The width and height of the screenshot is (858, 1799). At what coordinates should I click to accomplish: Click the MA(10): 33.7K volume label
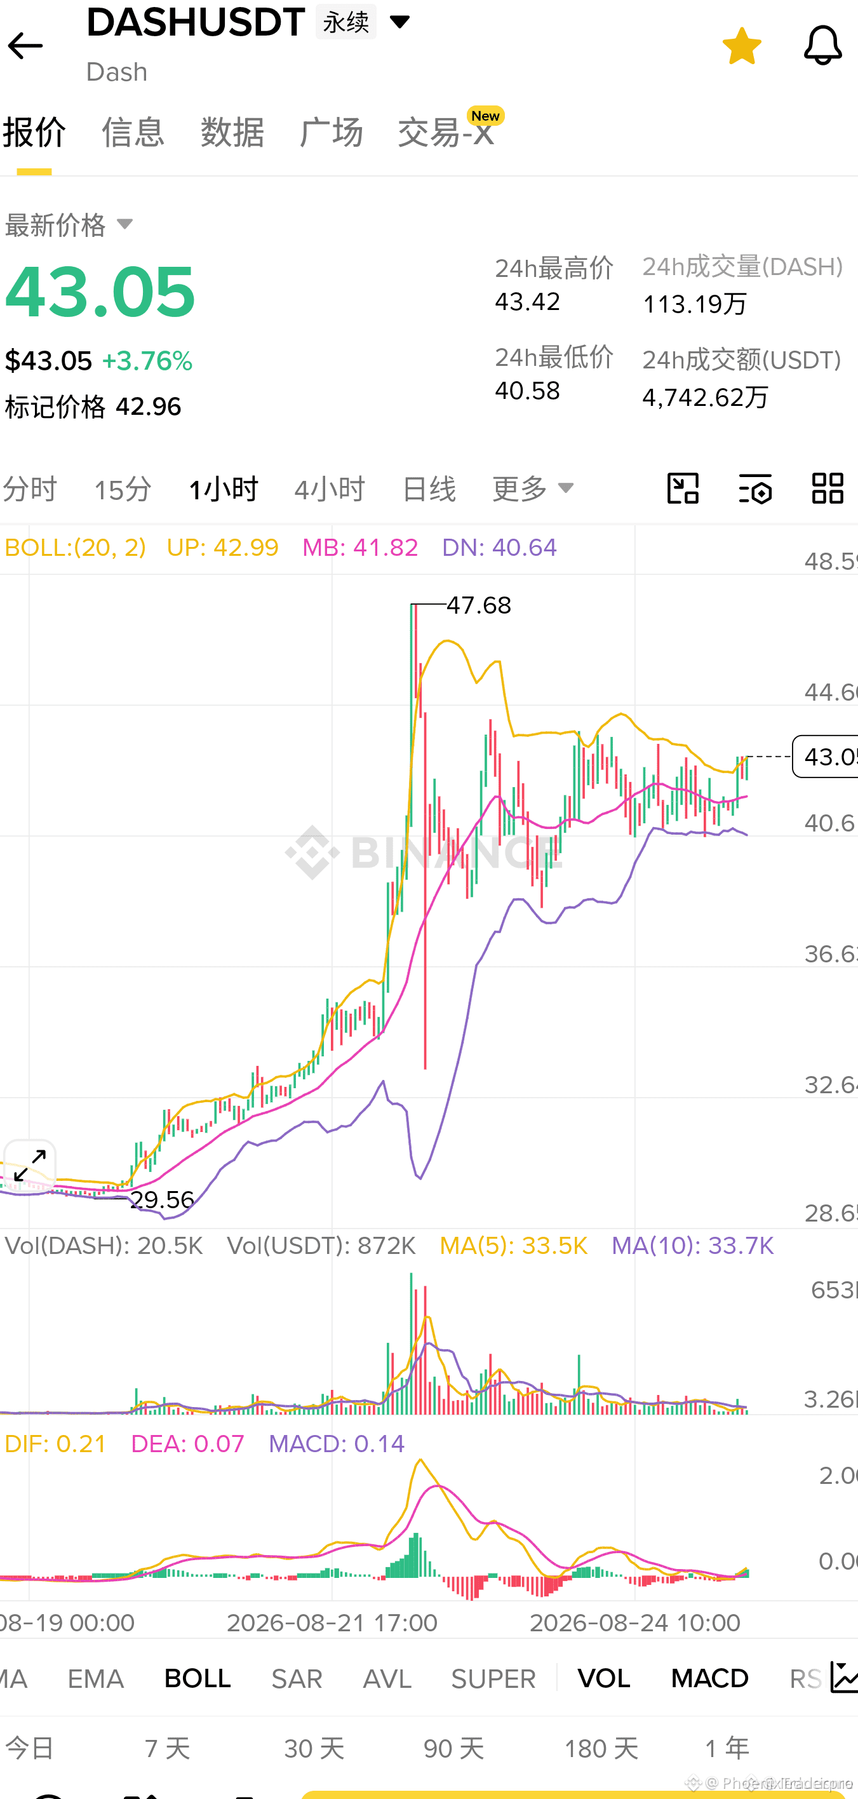click(692, 1246)
